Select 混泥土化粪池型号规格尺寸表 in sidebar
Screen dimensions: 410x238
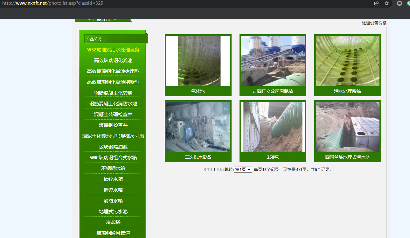113,136
